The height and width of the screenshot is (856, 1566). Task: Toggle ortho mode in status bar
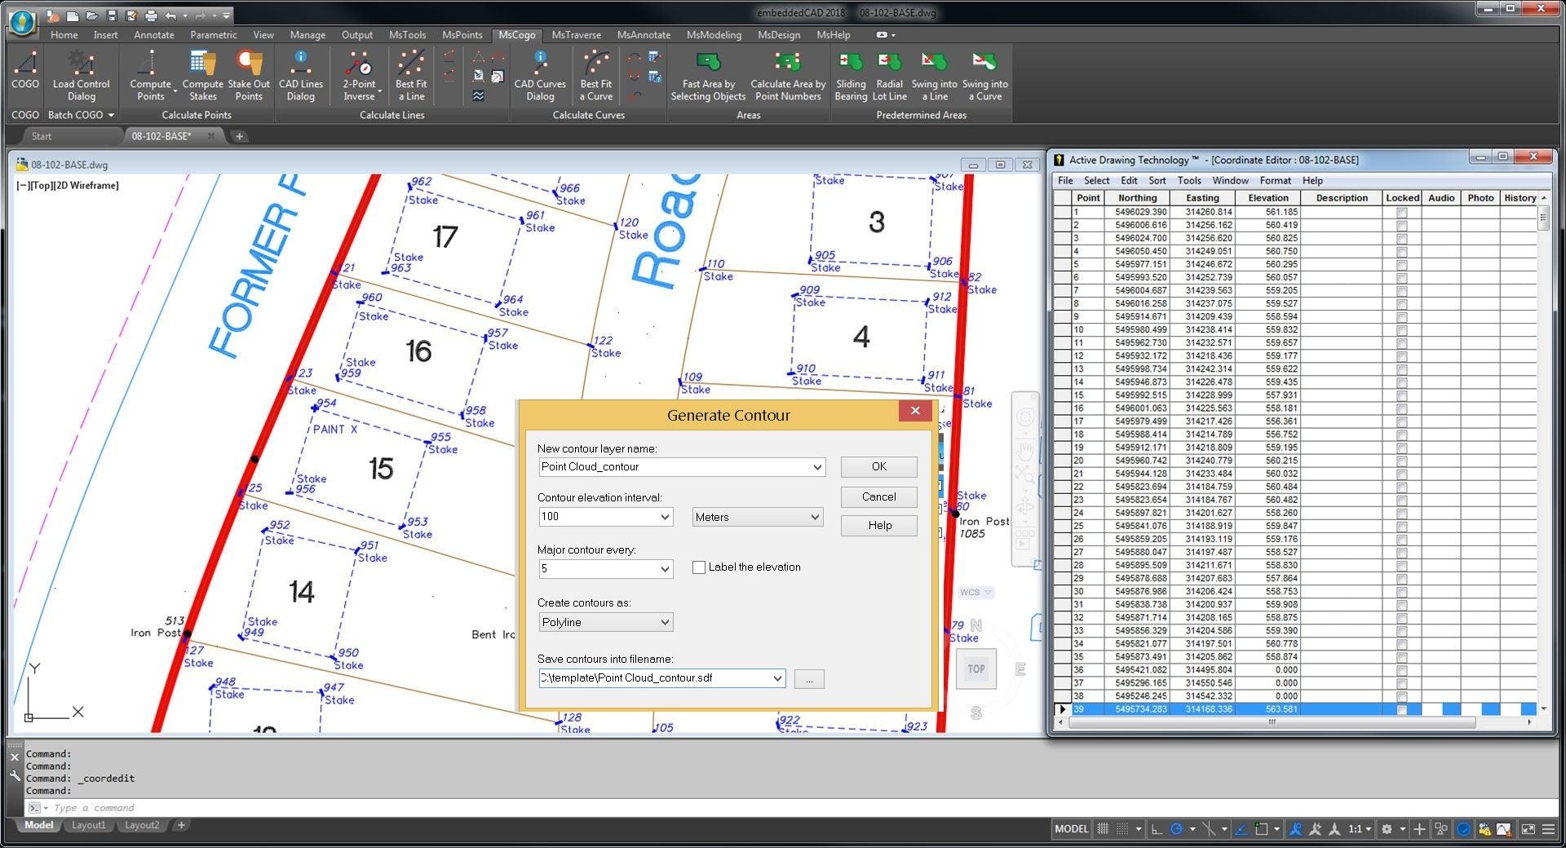(x=1157, y=829)
